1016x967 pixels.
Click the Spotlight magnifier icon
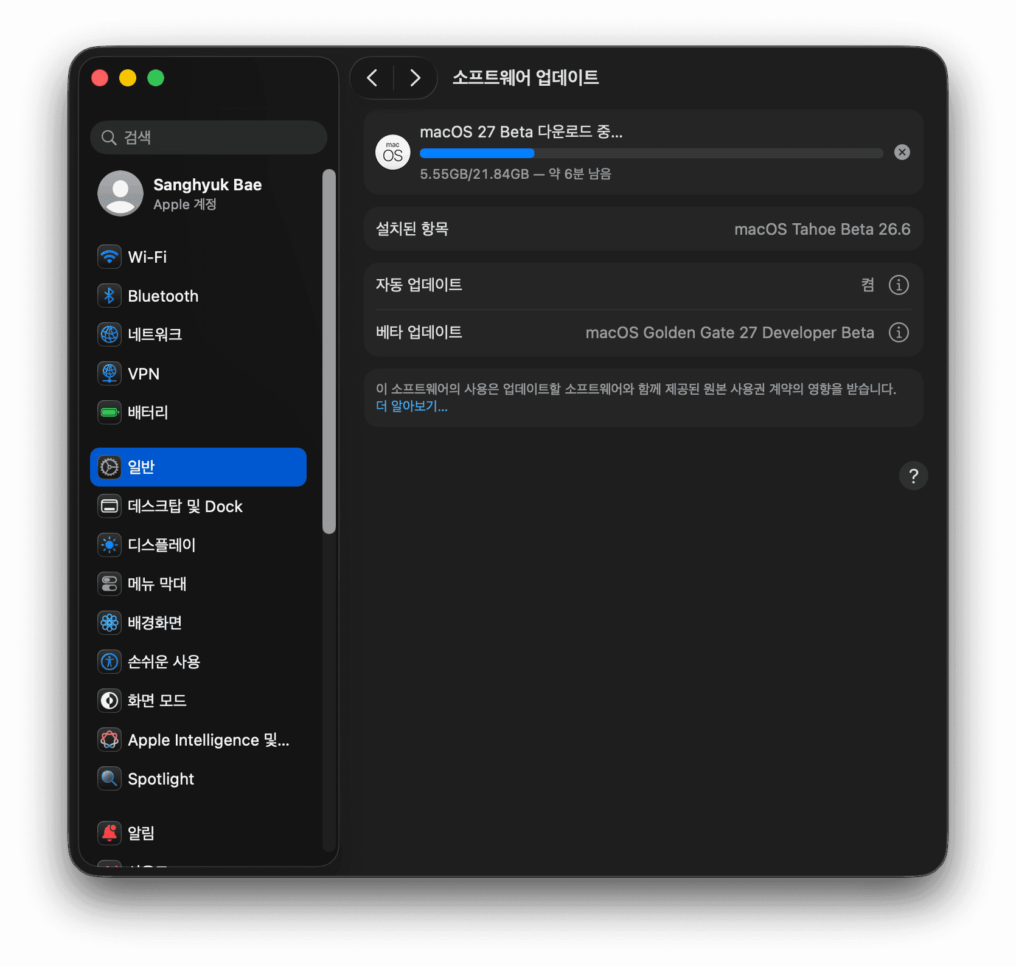pyautogui.click(x=110, y=778)
